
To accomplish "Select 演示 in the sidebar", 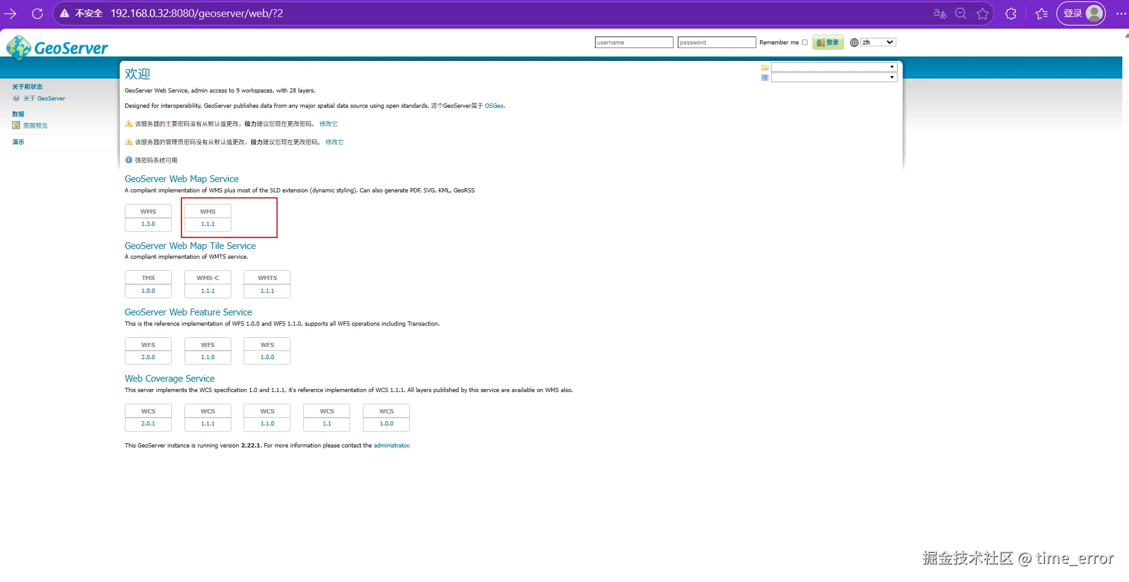I will pyautogui.click(x=18, y=142).
